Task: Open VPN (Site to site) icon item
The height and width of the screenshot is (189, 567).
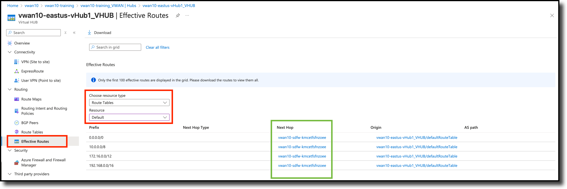Action: point(17,62)
